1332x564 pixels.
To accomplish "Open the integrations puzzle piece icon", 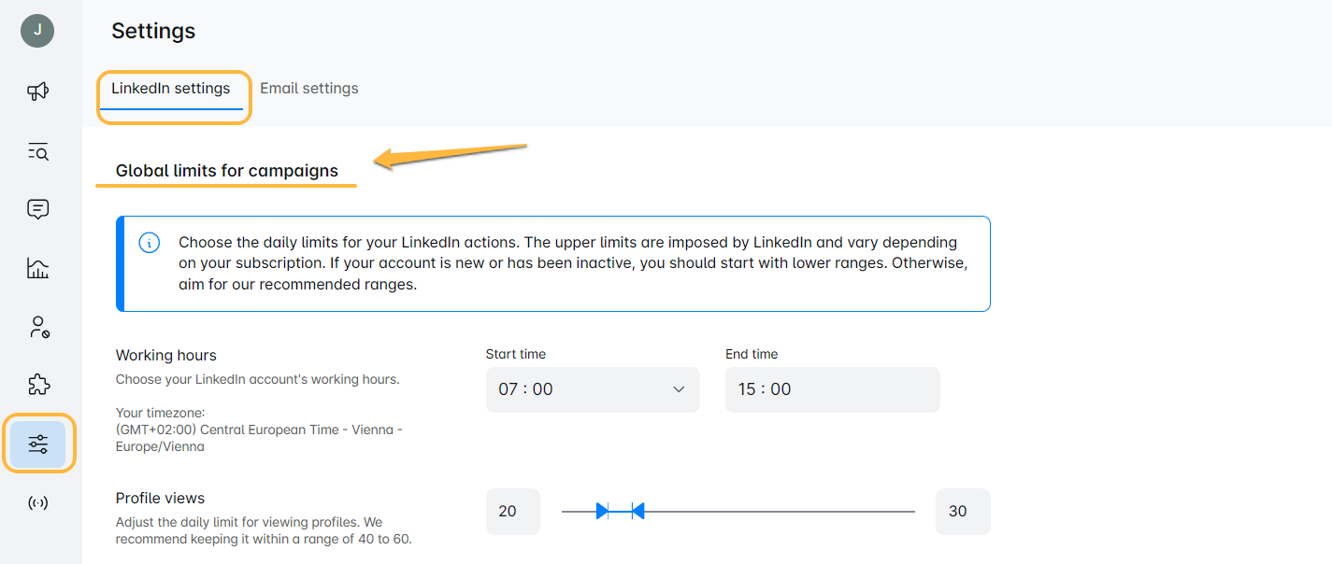I will 37,385.
